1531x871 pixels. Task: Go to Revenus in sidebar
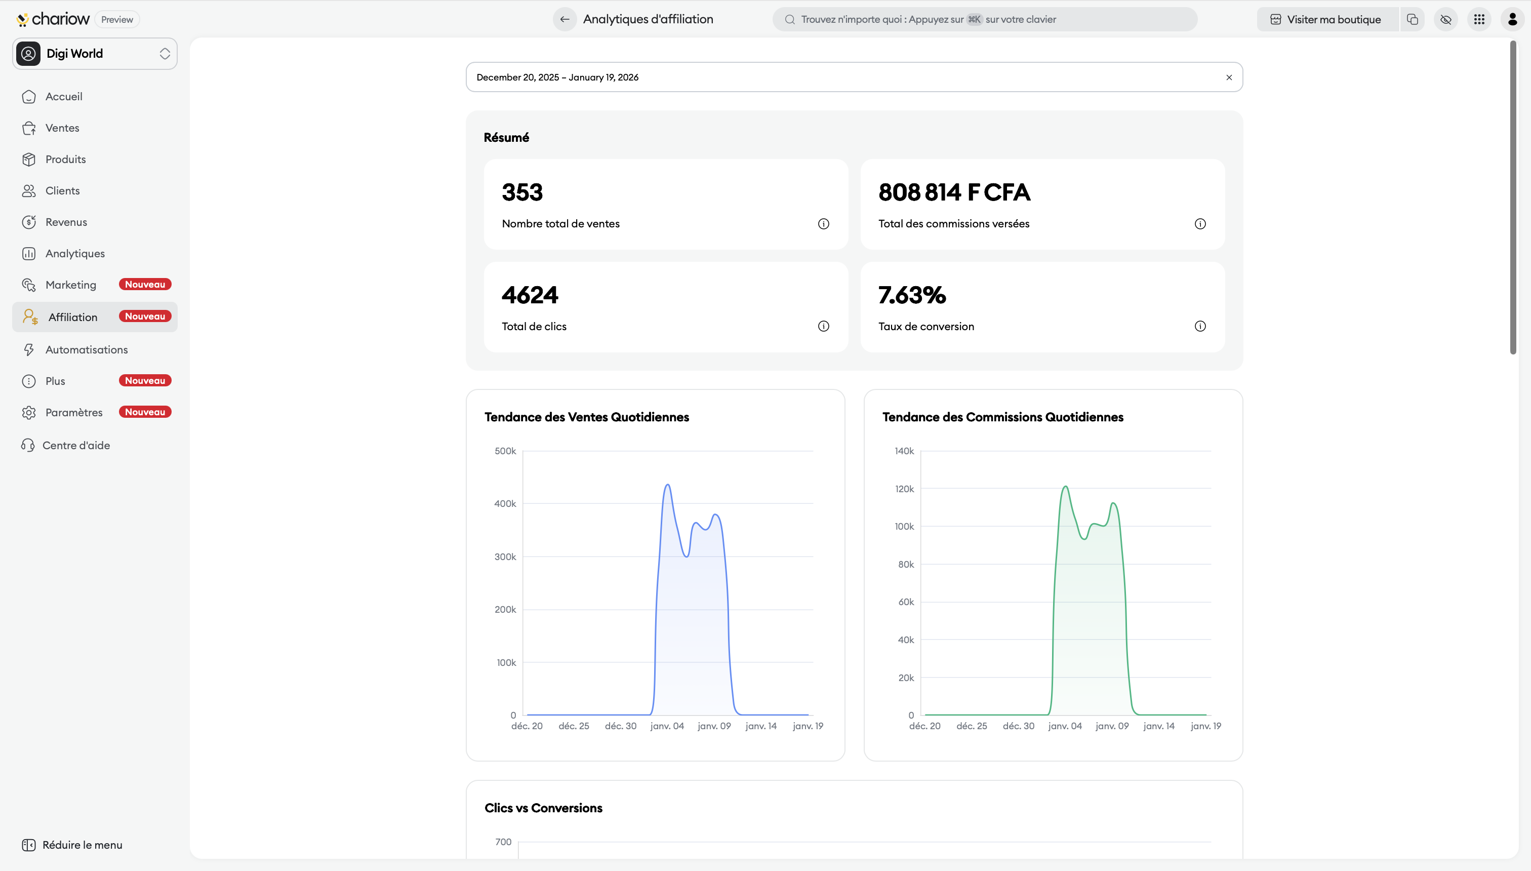coord(66,222)
